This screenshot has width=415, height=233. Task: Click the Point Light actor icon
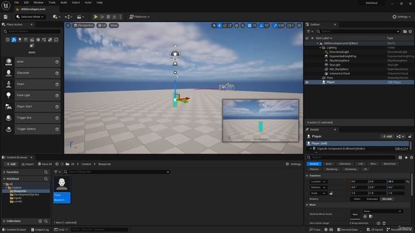coord(8,95)
